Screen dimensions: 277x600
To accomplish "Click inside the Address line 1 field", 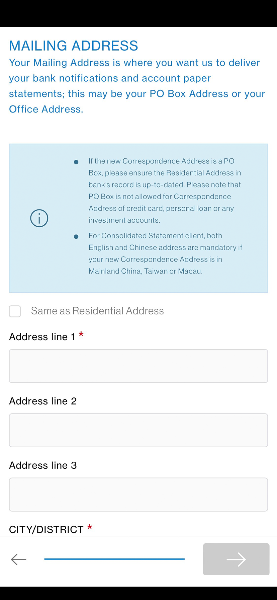I will pos(138,366).
